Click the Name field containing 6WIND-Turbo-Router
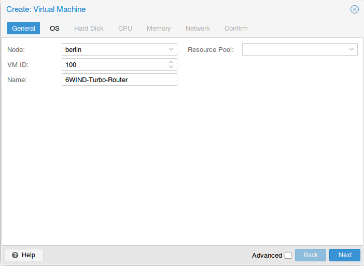 tap(119, 79)
